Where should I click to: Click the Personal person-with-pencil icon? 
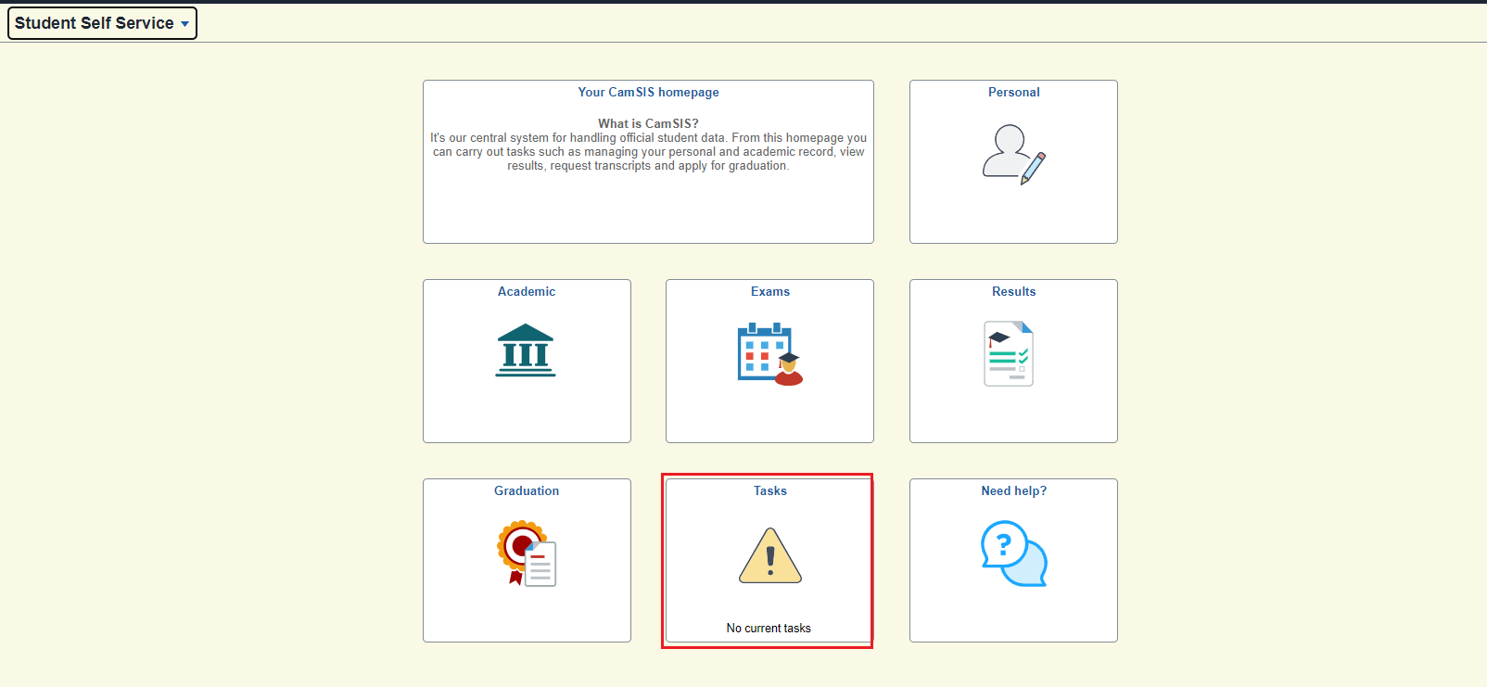pos(1014,155)
